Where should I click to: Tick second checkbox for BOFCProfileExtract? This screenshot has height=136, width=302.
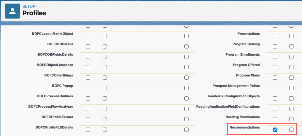[x=105, y=119]
